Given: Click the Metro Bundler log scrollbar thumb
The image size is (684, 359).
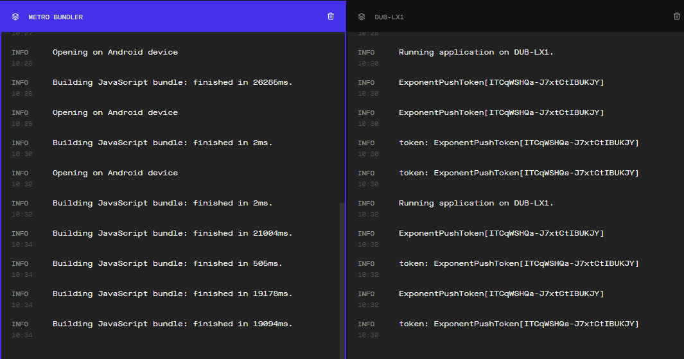Looking at the screenshot, I should (x=342, y=281).
